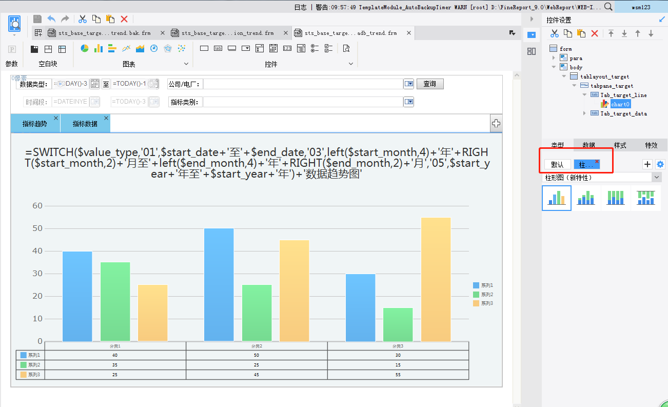
Task: Pick the combo box widget icon
Action: (246, 49)
